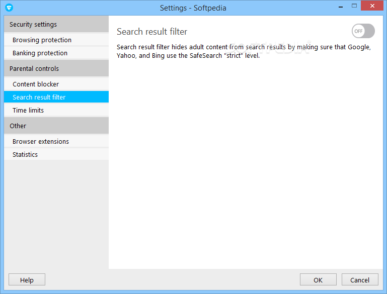
Task: Click the Cancel button
Action: pos(360,280)
